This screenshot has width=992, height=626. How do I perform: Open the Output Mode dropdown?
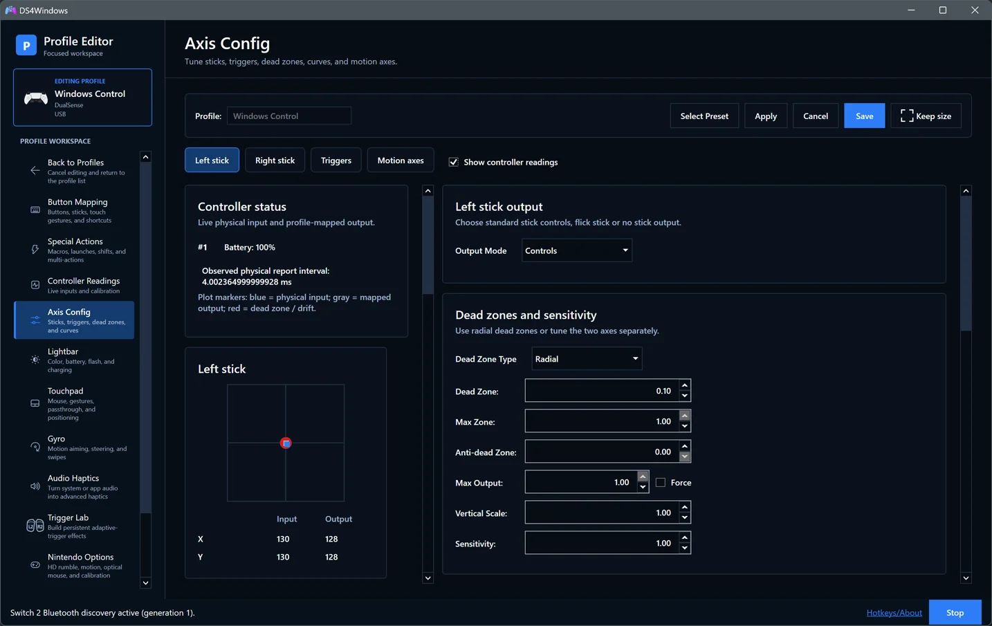click(577, 250)
